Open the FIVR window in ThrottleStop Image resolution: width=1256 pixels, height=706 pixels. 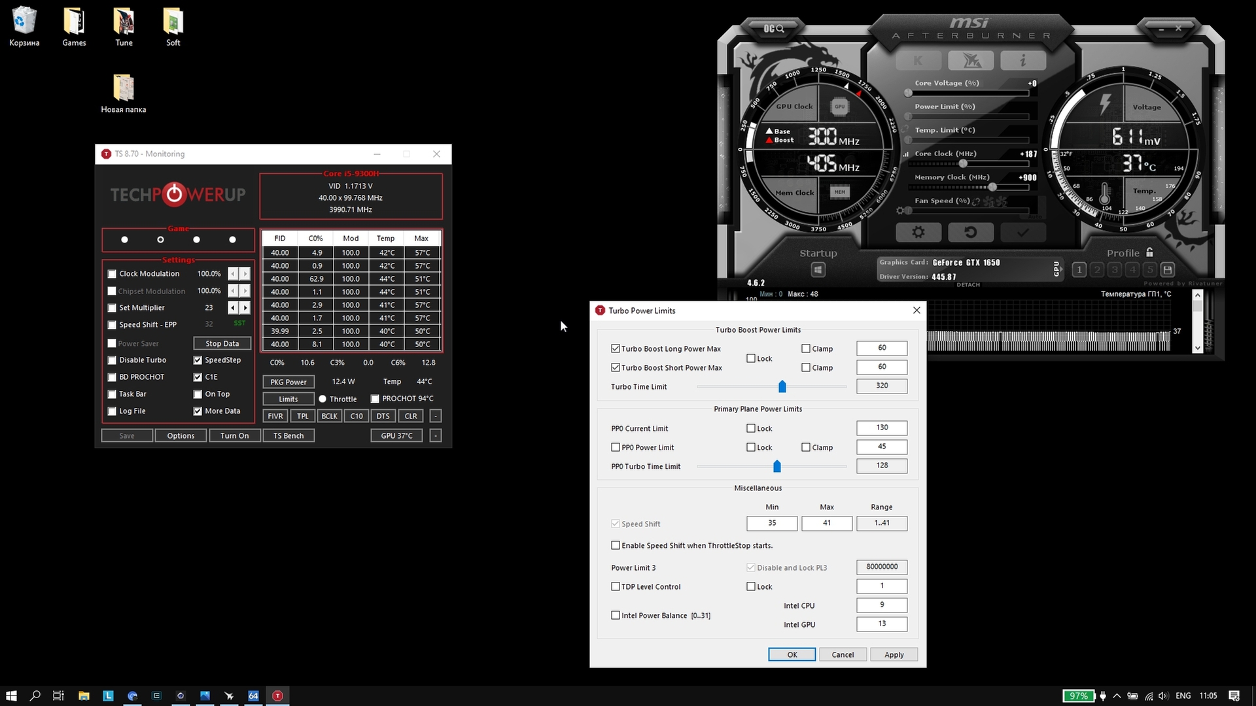(x=275, y=416)
